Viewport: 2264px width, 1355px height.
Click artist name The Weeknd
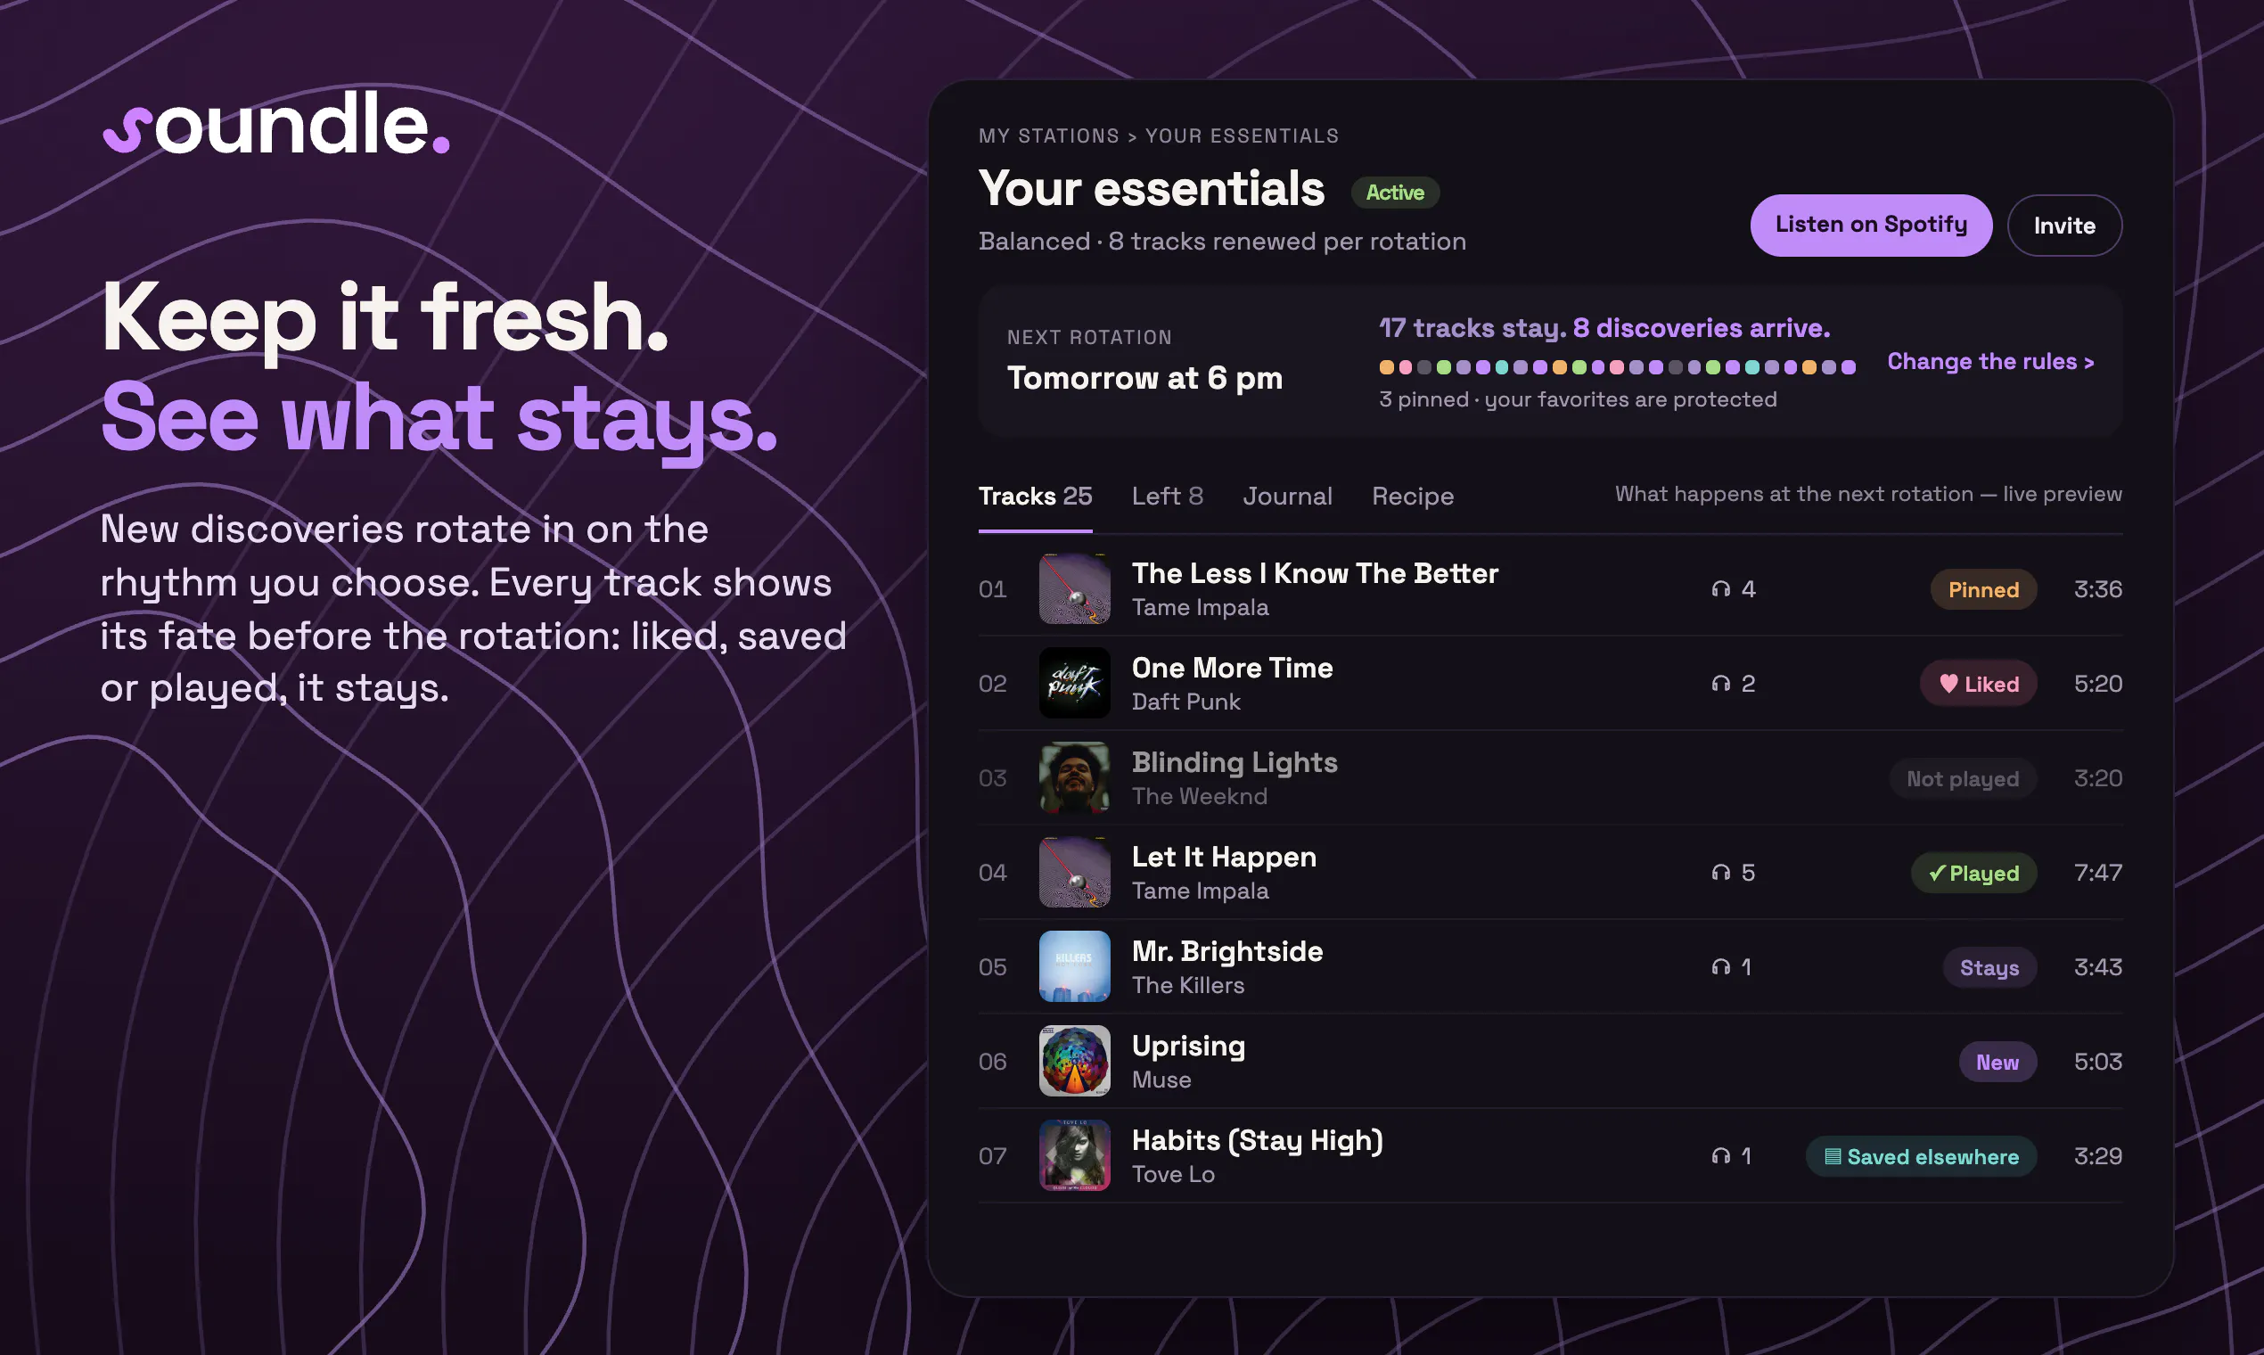[x=1200, y=796]
